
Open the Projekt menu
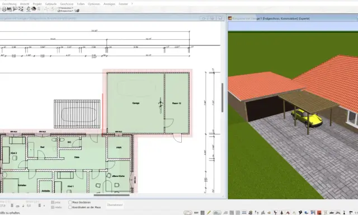(x=37, y=4)
